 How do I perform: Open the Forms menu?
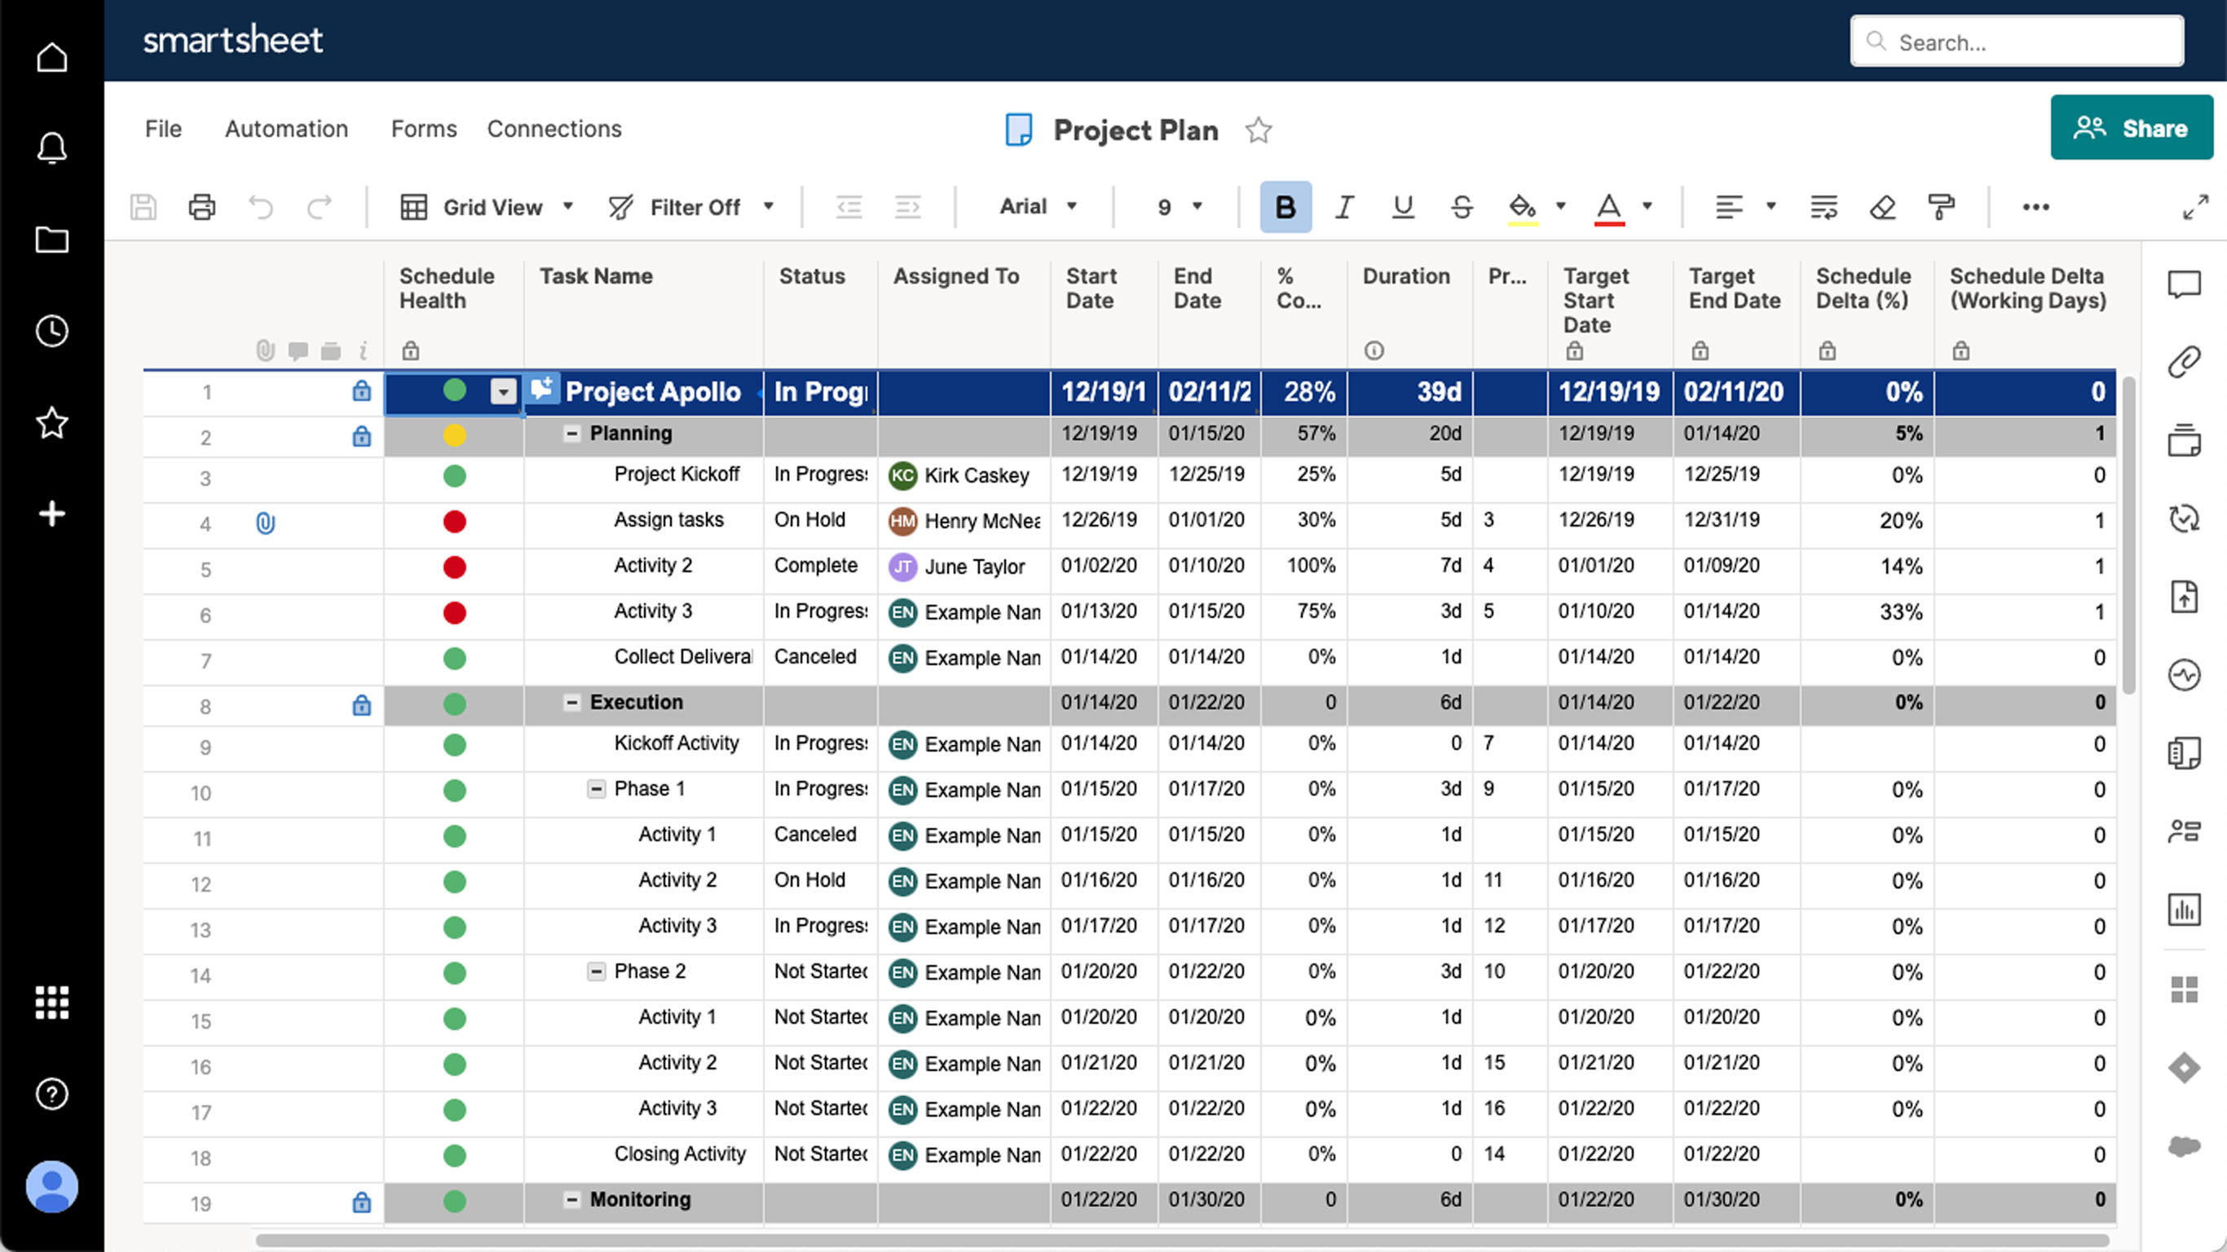pos(424,129)
